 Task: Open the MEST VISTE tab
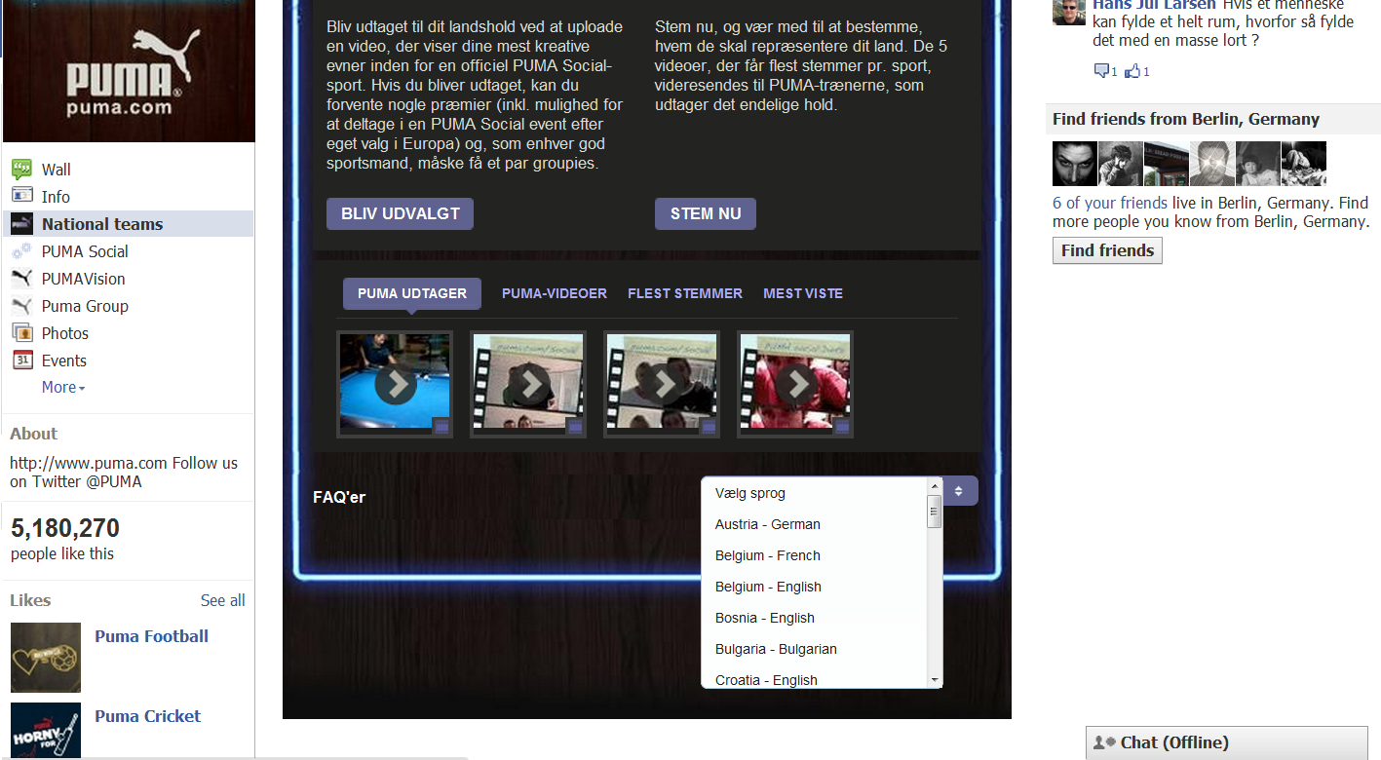(803, 293)
